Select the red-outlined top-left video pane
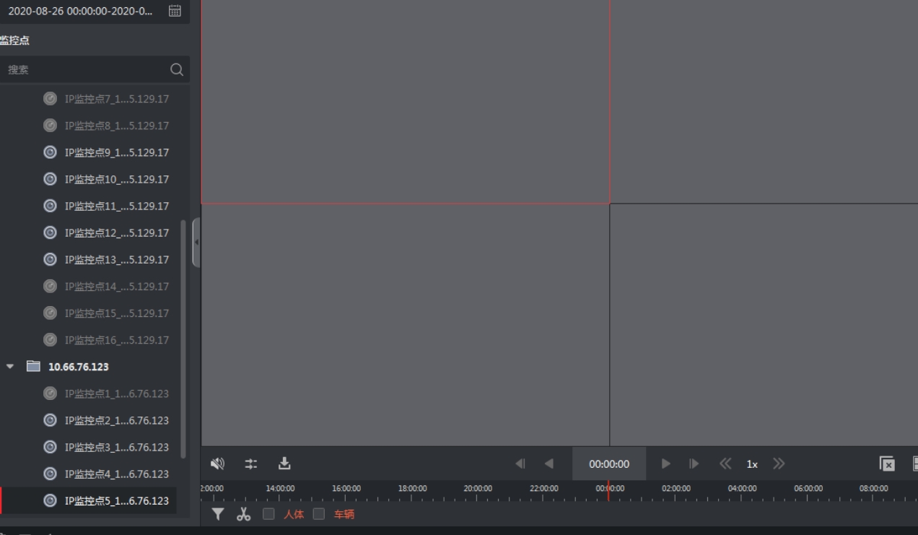918x535 pixels. (405, 102)
